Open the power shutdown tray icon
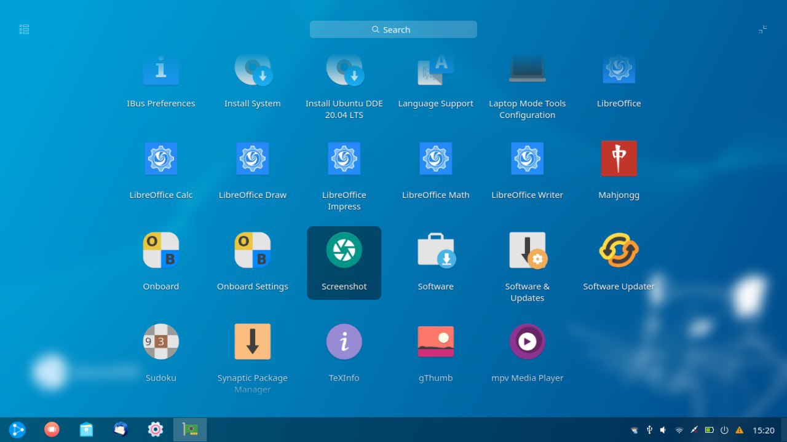Screen dimensions: 787x442 pyautogui.click(x=724, y=430)
